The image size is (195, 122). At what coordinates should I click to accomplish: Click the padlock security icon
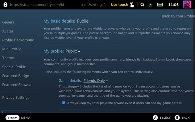pos(5,5)
